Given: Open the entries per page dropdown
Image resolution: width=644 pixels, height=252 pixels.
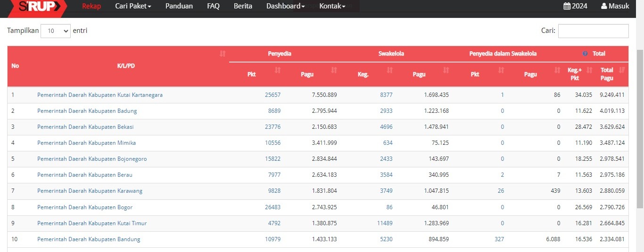Looking at the screenshot, I should pos(56,31).
